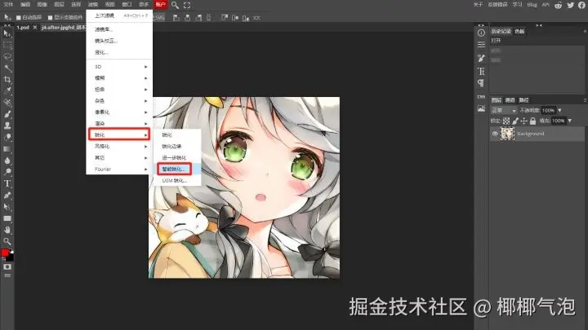Click the search magnifier in menu bar
Screen dimensions: 588x330
click(x=175, y=5)
